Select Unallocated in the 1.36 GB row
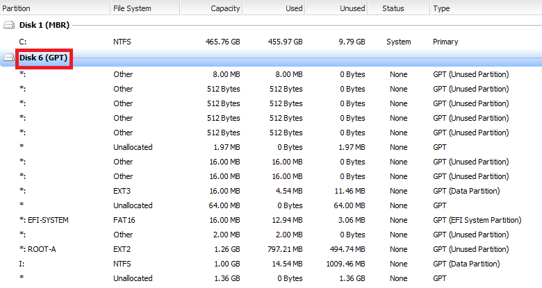 [x=133, y=278]
